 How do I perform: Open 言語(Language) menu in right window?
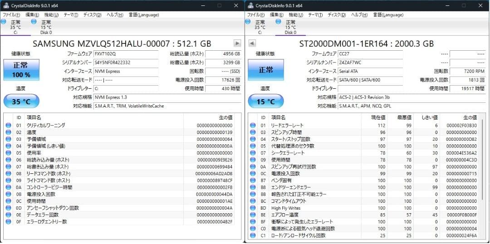tap(388, 14)
